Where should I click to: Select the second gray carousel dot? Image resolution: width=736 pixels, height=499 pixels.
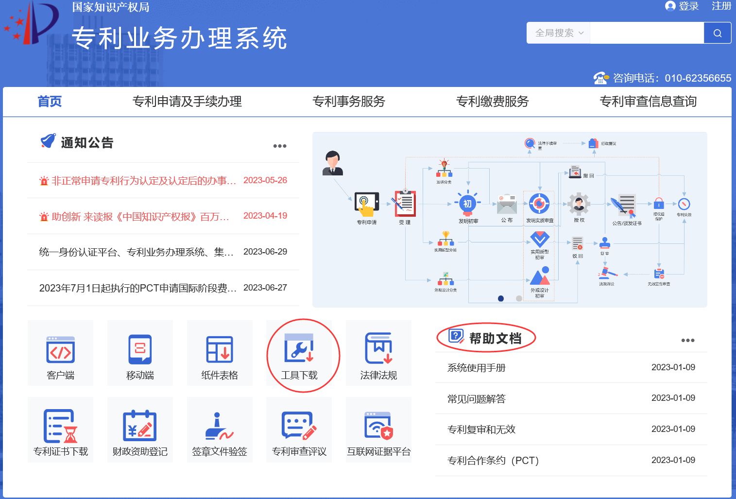pyautogui.click(x=519, y=298)
